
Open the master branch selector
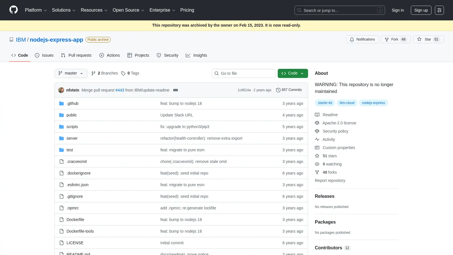(x=71, y=73)
